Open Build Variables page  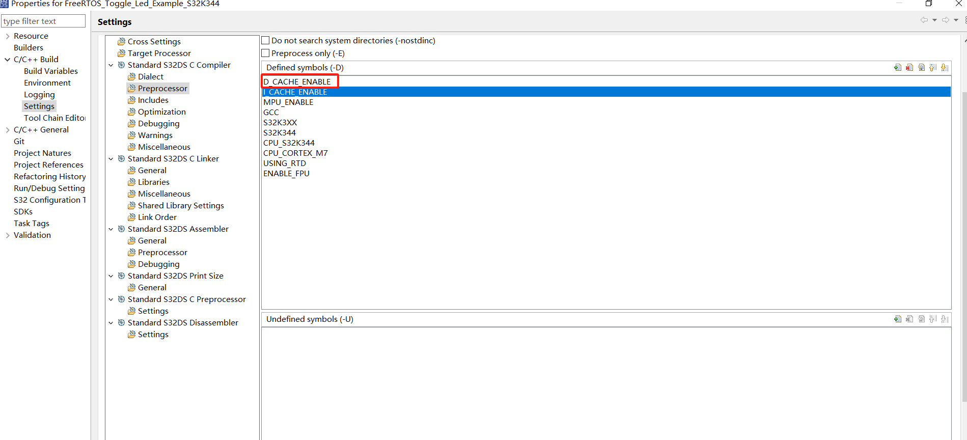51,71
